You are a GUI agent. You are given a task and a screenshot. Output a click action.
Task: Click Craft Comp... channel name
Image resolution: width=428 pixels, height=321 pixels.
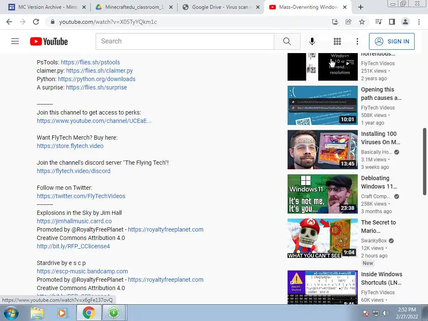(377, 196)
